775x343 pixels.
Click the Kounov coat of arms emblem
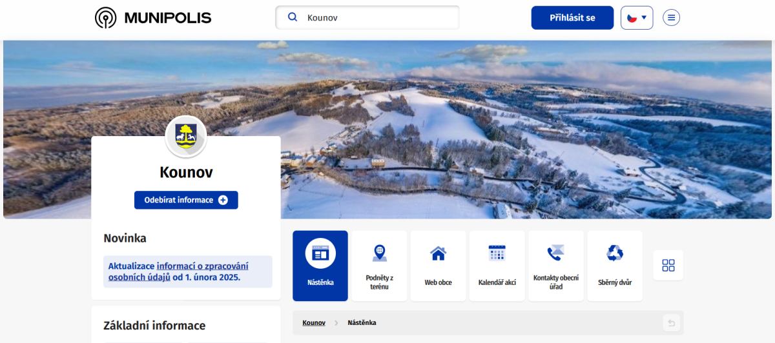point(186,136)
